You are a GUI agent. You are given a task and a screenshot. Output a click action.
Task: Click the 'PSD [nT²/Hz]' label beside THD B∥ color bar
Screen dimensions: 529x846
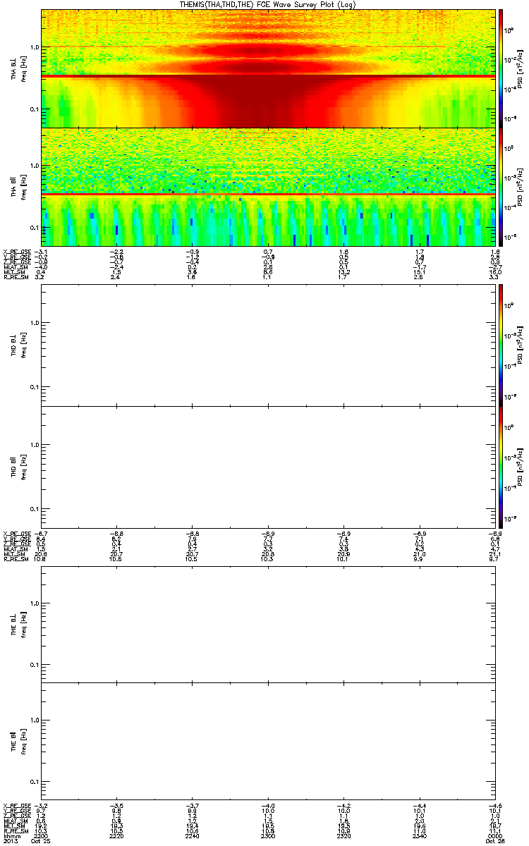click(x=520, y=467)
